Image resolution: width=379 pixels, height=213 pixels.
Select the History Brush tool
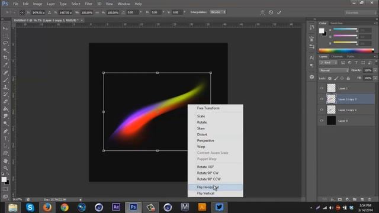5,95
